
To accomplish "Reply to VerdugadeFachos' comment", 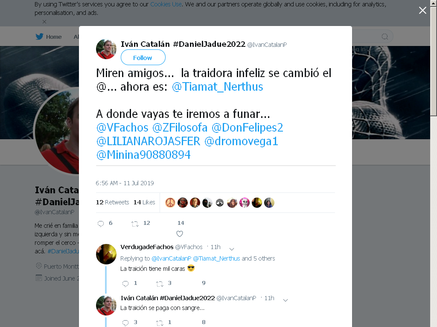I will point(125,284).
